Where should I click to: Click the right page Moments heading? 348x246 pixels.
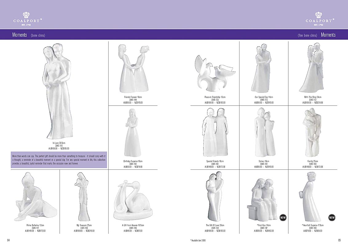pos(328,35)
